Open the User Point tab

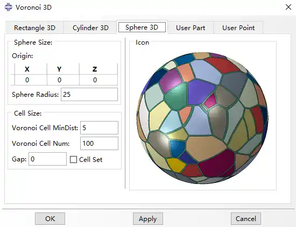238,28
